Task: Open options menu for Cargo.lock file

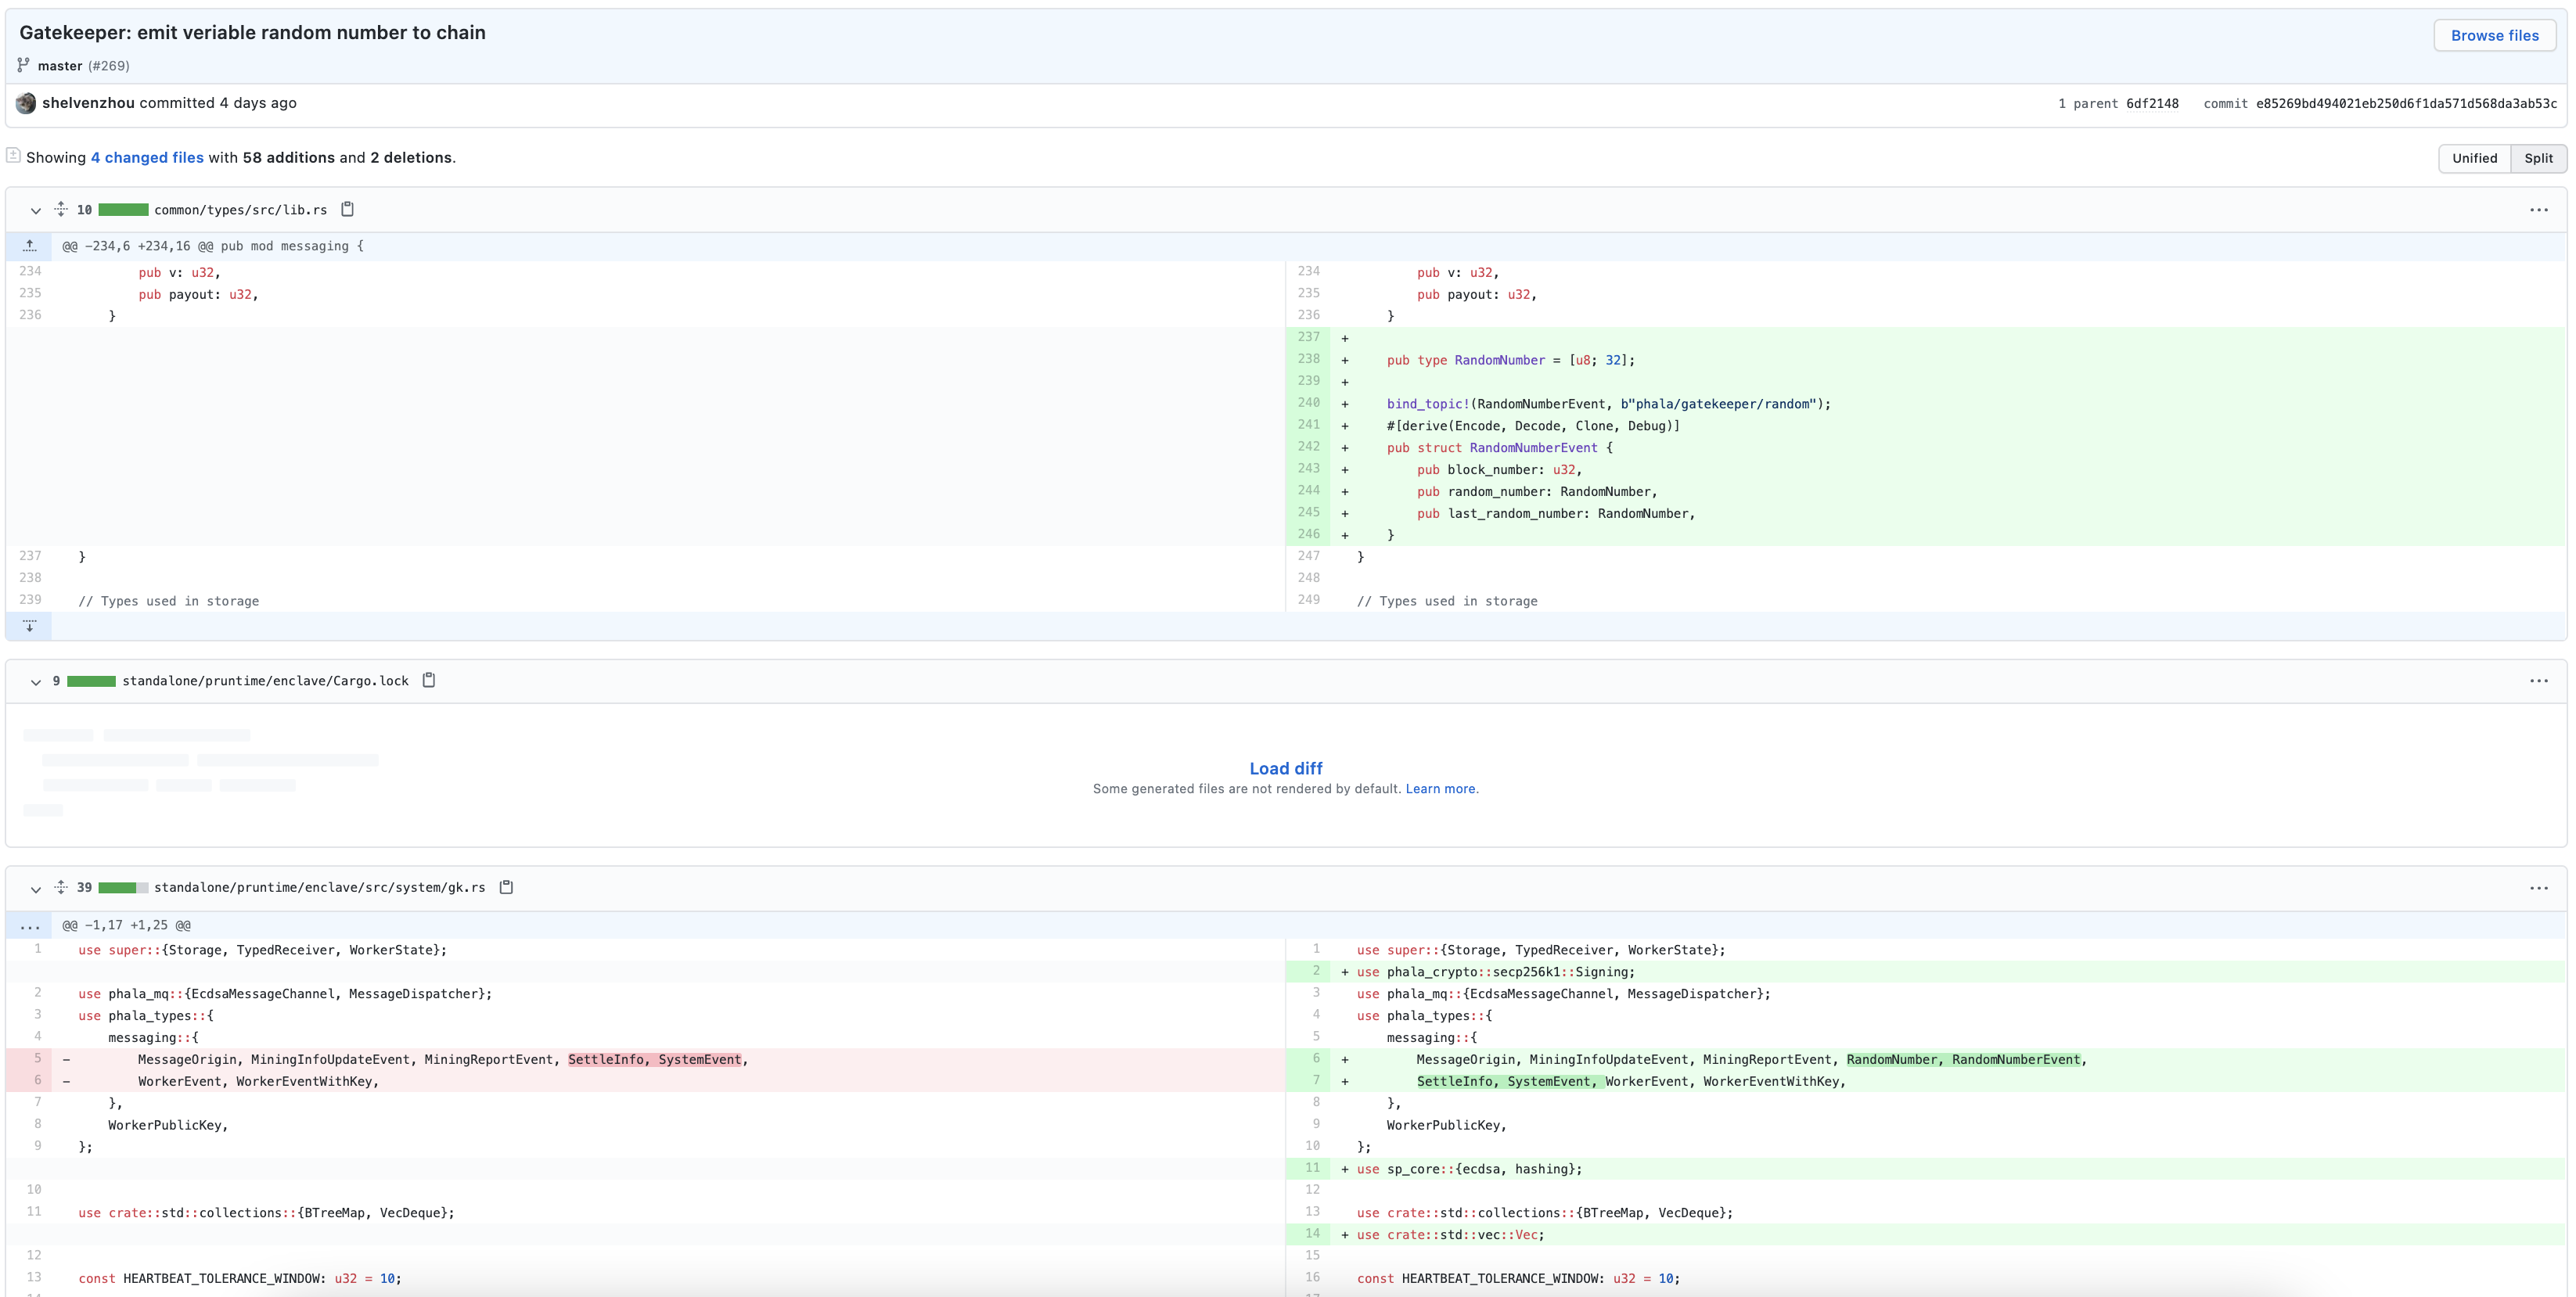Action: click(2538, 681)
